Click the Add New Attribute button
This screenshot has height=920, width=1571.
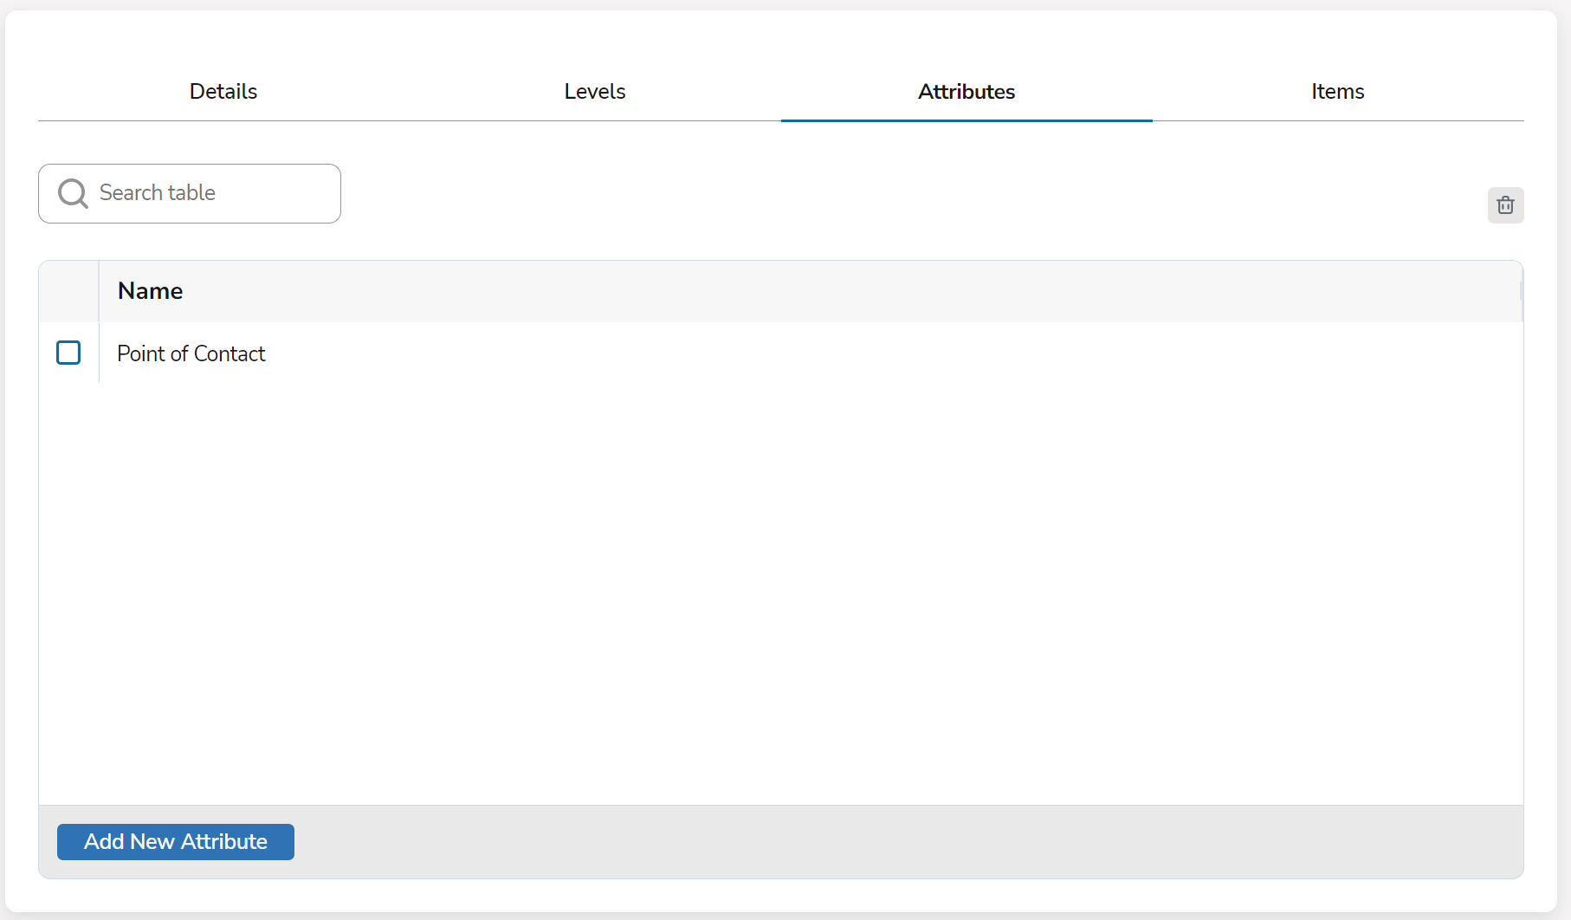click(175, 841)
